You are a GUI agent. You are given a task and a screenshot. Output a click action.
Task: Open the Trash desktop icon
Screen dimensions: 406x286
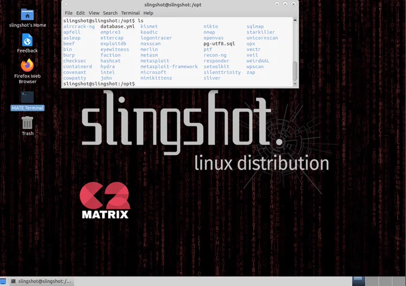(27, 122)
